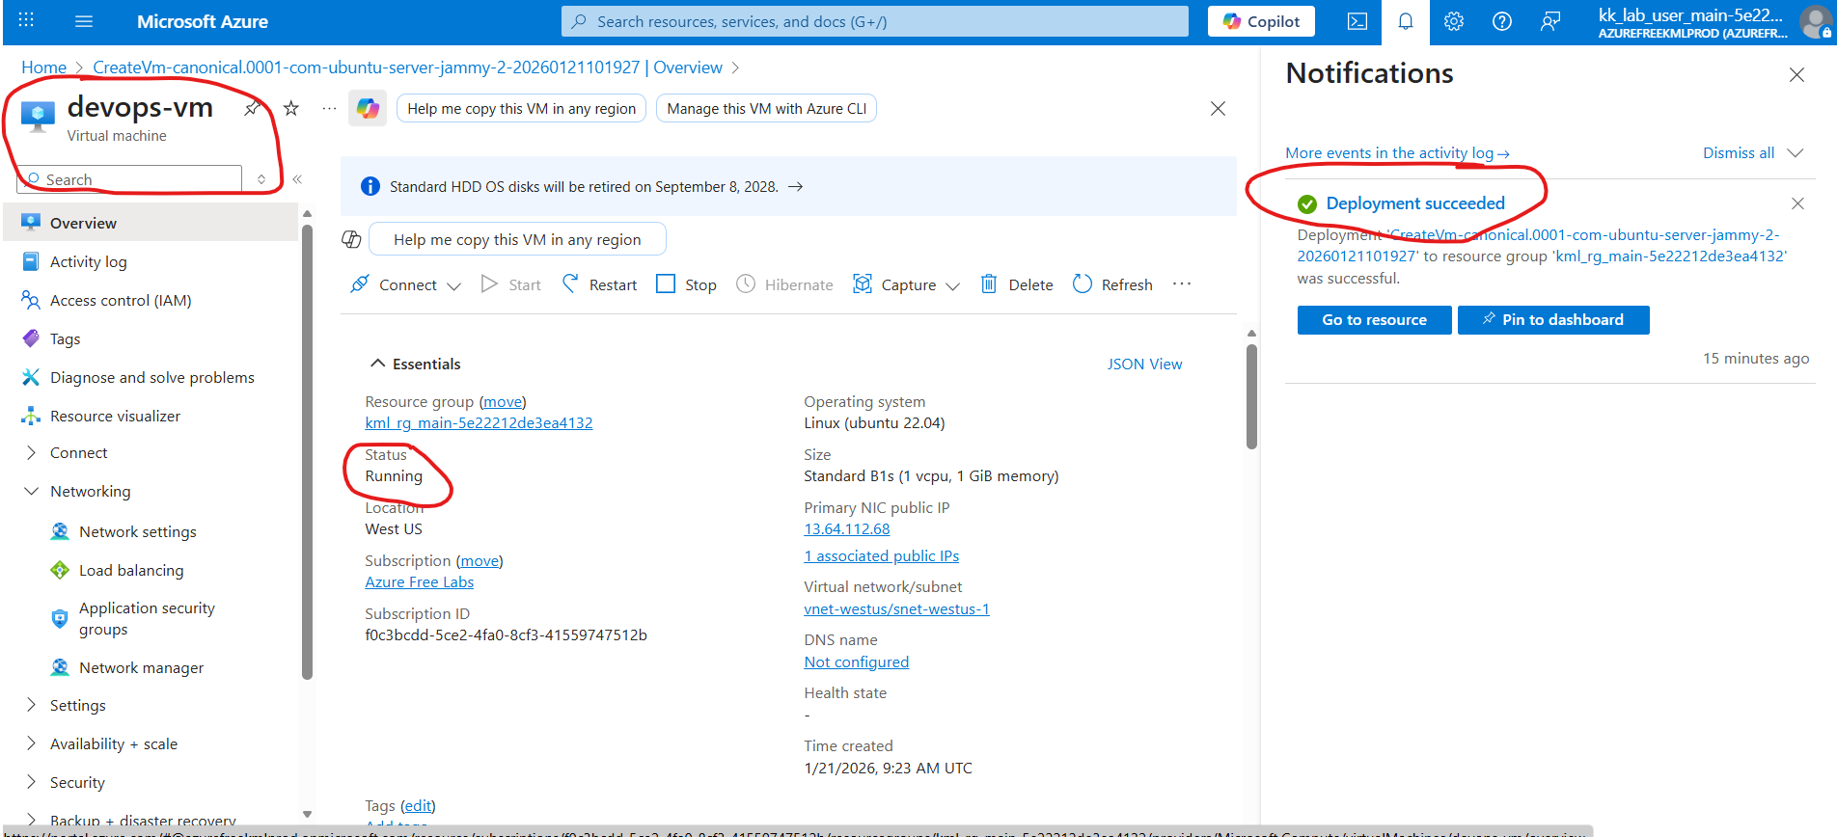Stop the virtual machine
The image size is (1837, 837).
pyautogui.click(x=686, y=284)
